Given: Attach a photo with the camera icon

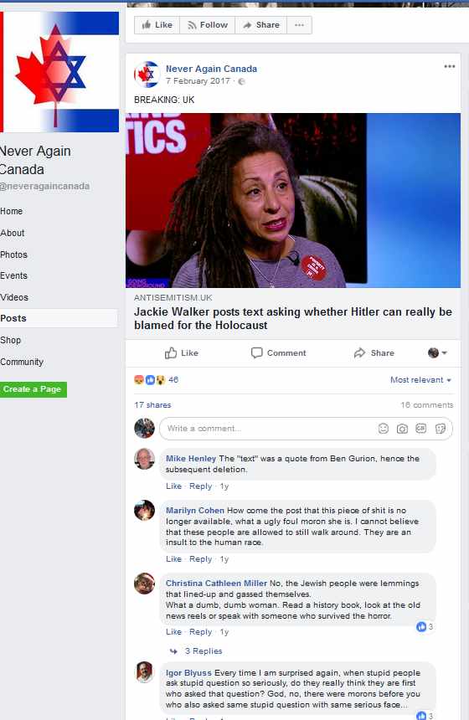Looking at the screenshot, I should [x=402, y=429].
